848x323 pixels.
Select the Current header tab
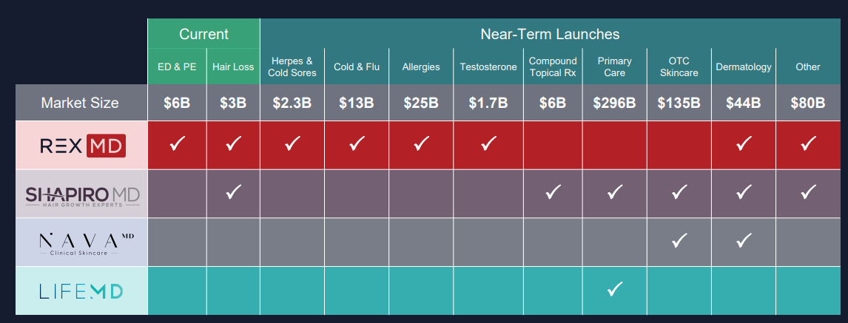point(203,34)
